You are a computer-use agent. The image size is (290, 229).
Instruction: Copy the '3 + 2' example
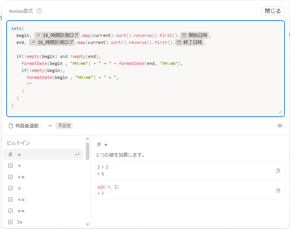click(x=278, y=170)
